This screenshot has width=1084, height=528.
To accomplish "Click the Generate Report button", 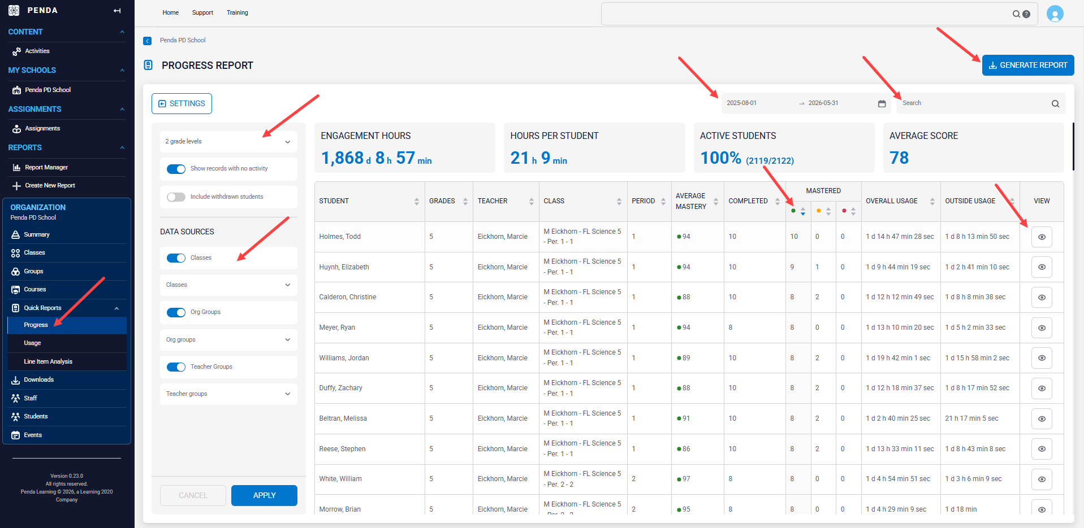I will (x=1027, y=66).
